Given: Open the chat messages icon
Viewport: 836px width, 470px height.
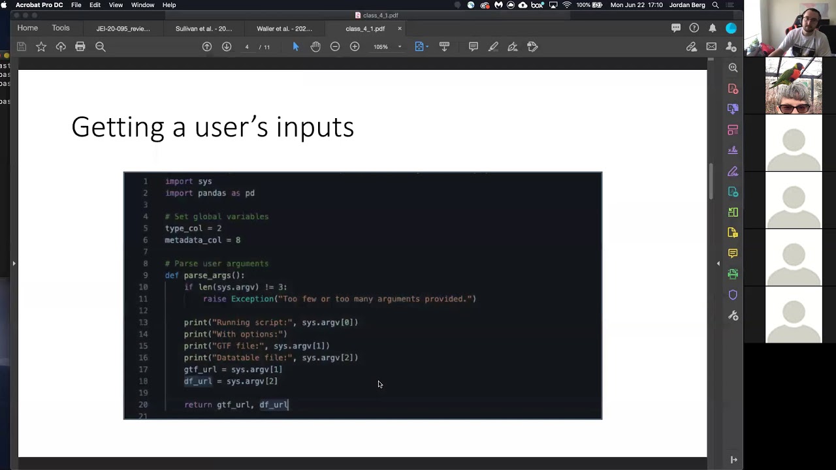Looking at the screenshot, I should [676, 28].
